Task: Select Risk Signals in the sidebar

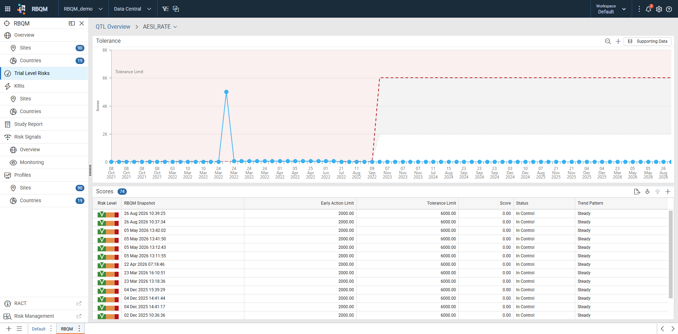Action: pos(44,137)
